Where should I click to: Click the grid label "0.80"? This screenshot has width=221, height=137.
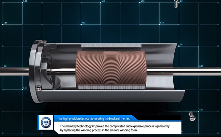pos(201,66)
